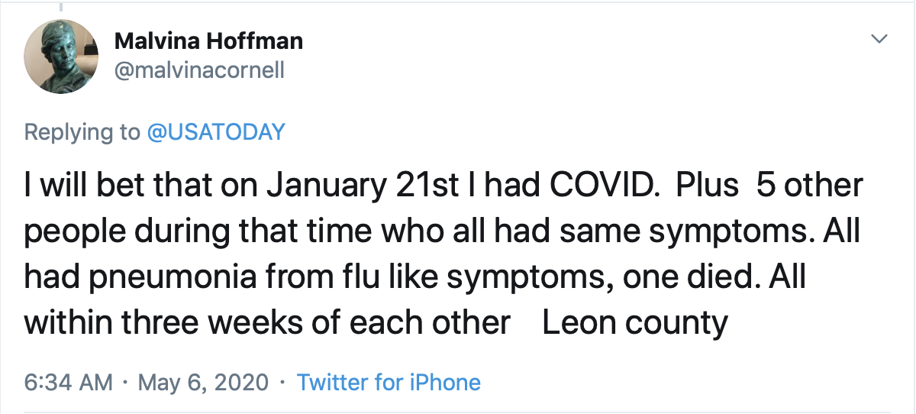Viewport: 916px width, 414px height.
Task: Click the thread connector line above the avatar
Action: [x=61, y=6]
